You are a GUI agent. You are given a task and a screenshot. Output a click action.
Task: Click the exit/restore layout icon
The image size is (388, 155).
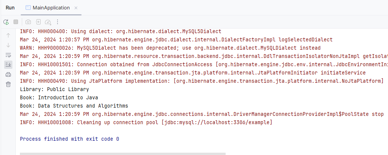pos(38,22)
